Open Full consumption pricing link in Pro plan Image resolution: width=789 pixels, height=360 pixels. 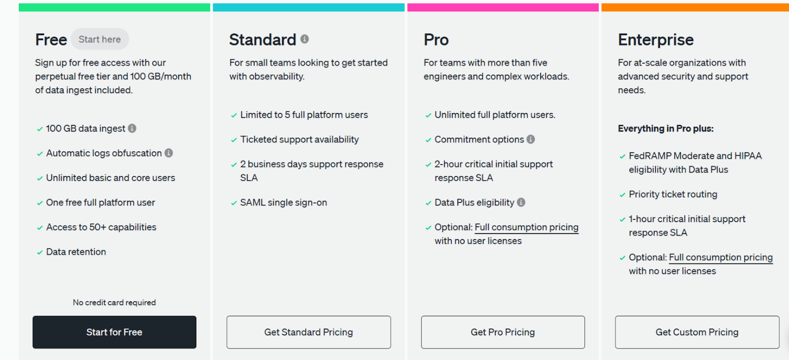click(526, 227)
